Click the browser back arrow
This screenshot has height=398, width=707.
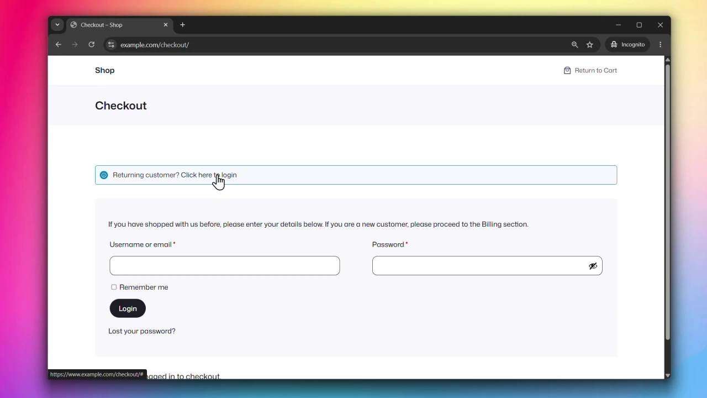[x=59, y=45]
